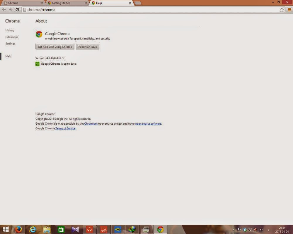Select Help in the sidebar
293x234 pixels.
point(8,56)
